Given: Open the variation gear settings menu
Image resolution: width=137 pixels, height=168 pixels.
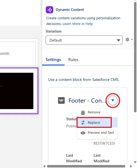Looking at the screenshot, I should coord(129,40).
